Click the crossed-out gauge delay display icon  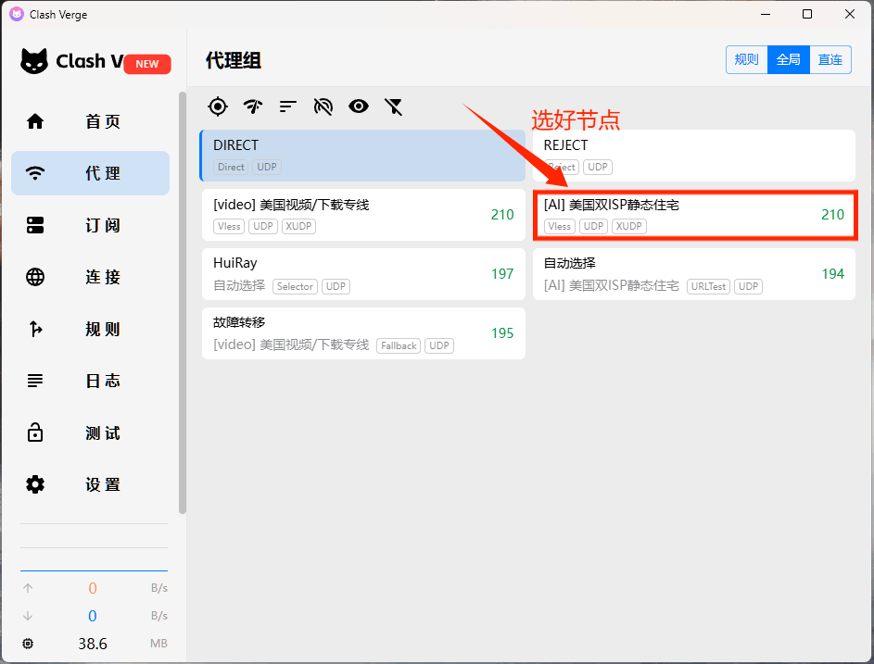click(x=323, y=106)
